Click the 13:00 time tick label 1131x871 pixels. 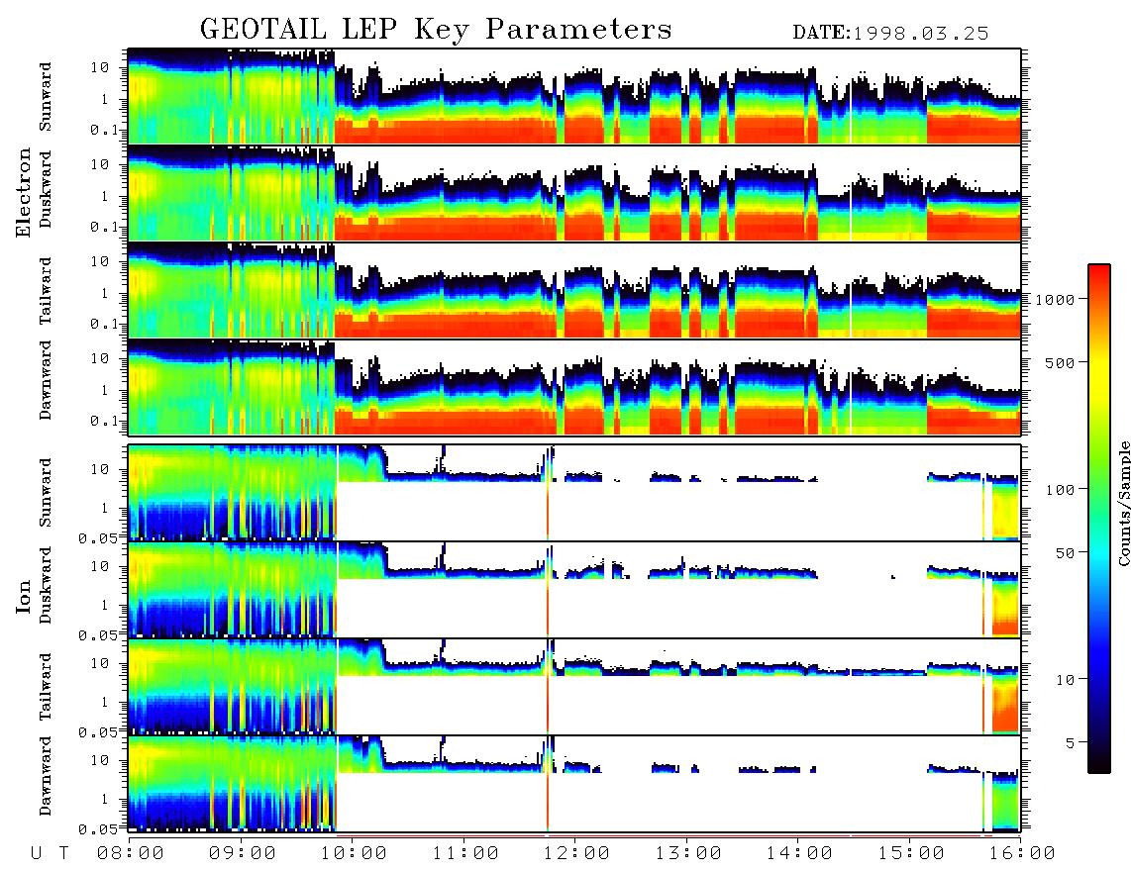pyautogui.click(x=688, y=853)
